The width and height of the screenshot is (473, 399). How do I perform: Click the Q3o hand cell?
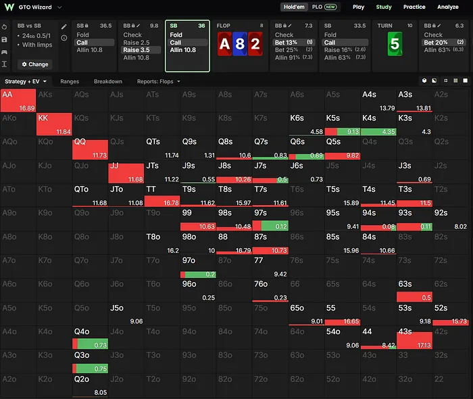[x=90, y=362]
